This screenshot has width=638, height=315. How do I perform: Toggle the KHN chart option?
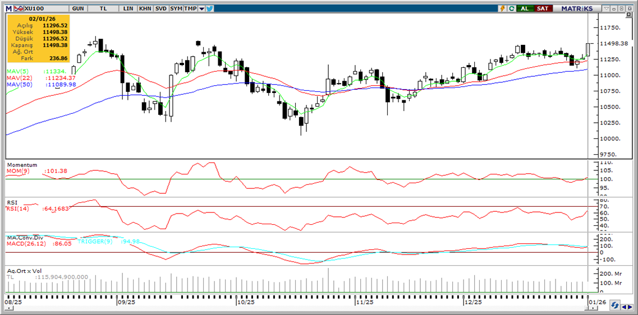pyautogui.click(x=145, y=8)
